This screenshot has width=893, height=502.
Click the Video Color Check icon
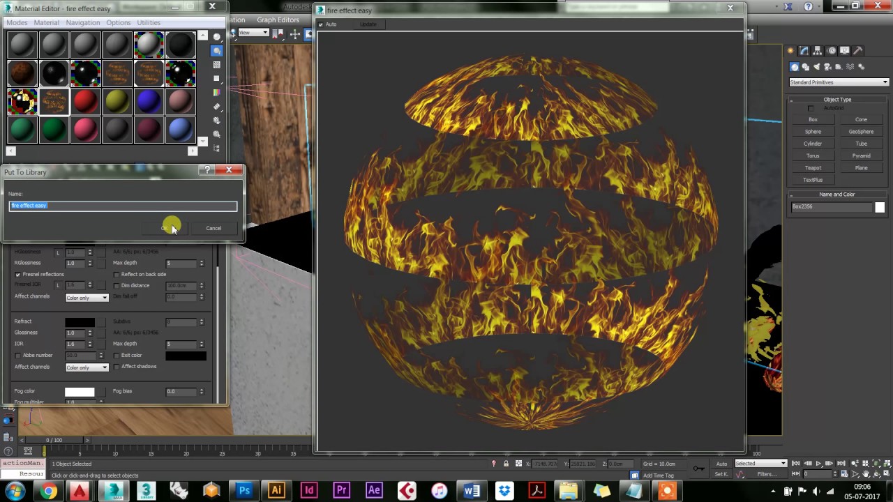(x=217, y=92)
